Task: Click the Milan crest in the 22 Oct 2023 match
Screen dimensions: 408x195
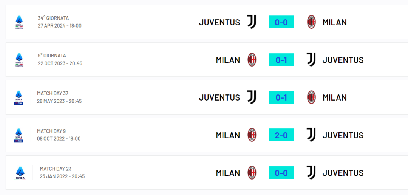Action: pos(252,60)
